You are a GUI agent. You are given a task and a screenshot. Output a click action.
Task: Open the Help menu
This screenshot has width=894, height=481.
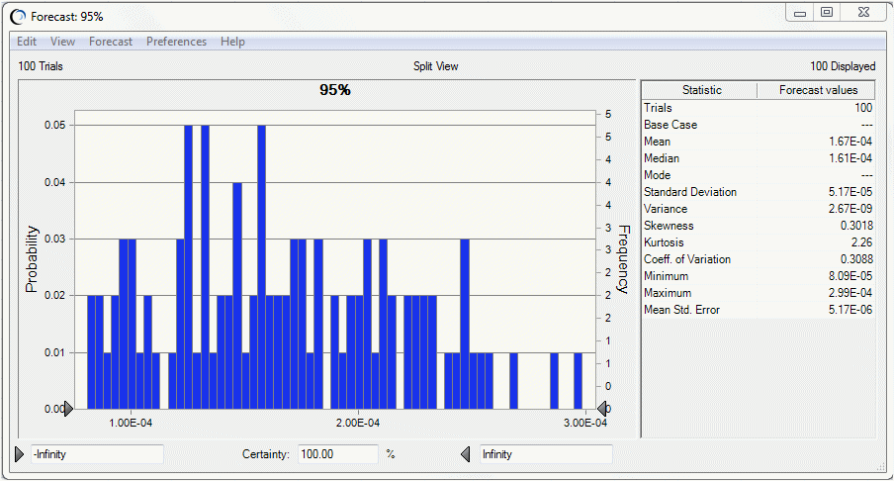(232, 42)
